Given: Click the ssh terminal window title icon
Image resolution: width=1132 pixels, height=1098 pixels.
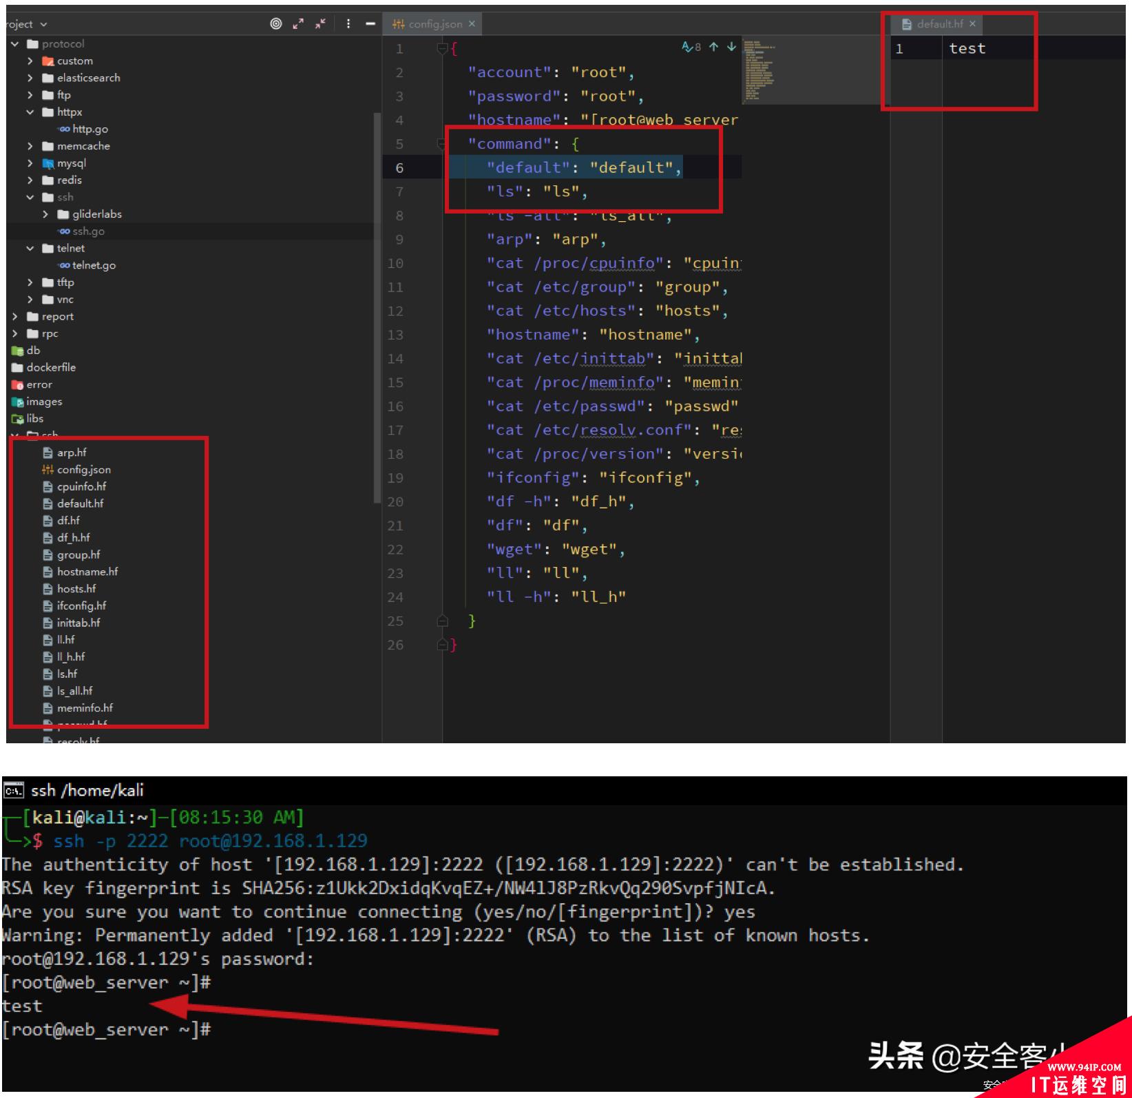Looking at the screenshot, I should point(14,790).
